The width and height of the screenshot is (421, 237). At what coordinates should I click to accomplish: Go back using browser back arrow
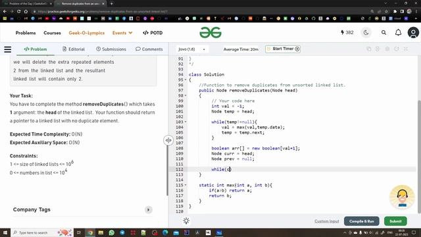click(x=5, y=12)
